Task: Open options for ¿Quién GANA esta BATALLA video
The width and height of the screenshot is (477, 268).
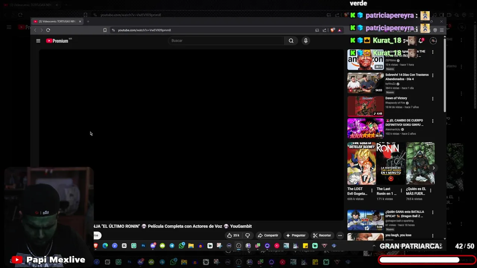Action: (433, 213)
